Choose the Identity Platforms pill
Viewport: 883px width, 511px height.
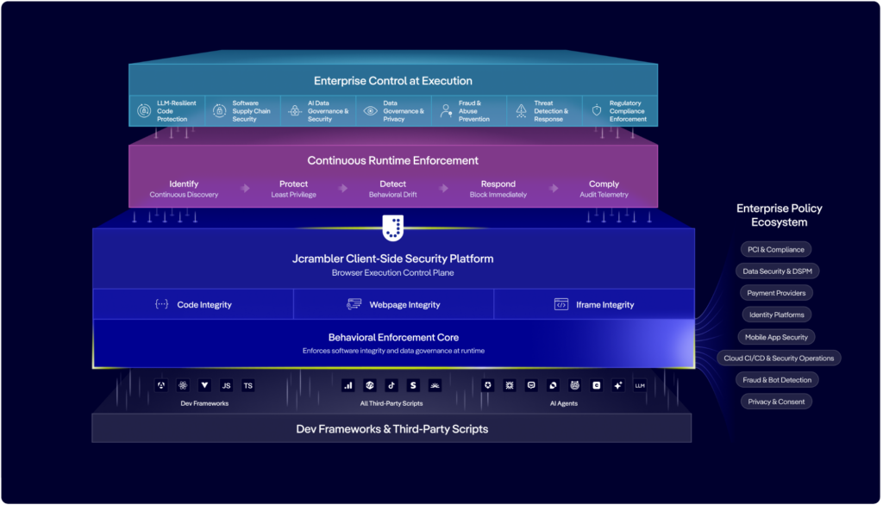coord(777,315)
